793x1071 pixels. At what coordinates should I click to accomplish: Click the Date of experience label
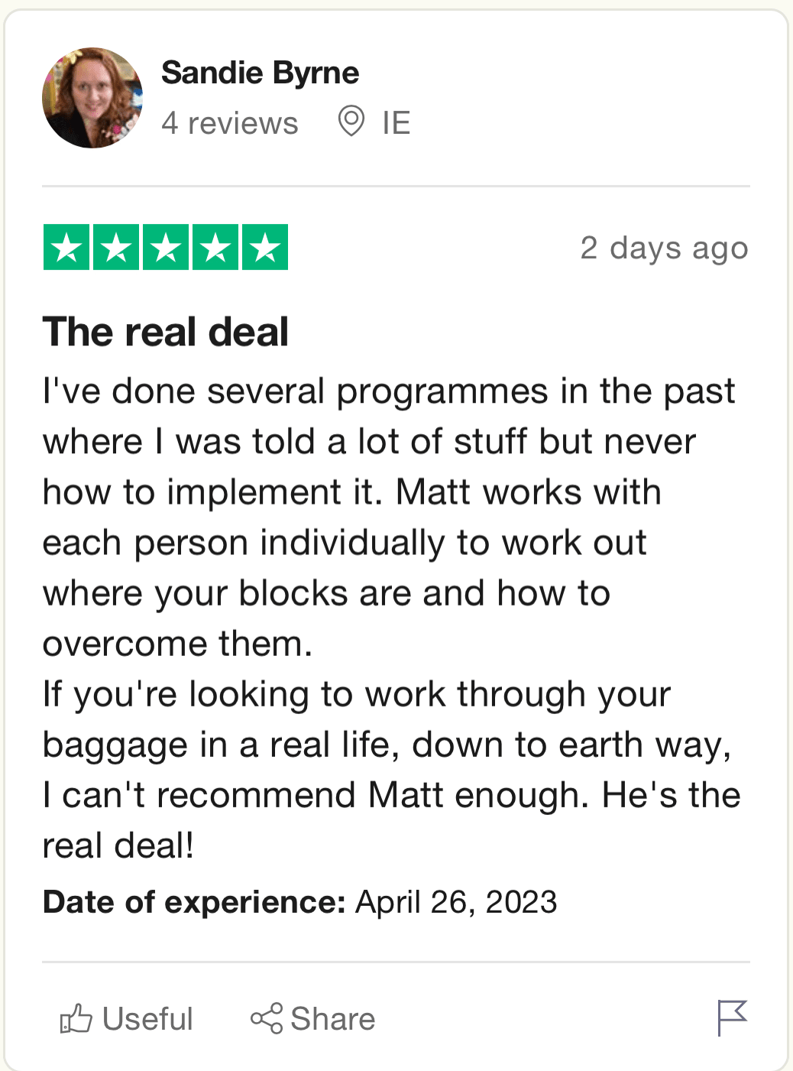195,902
